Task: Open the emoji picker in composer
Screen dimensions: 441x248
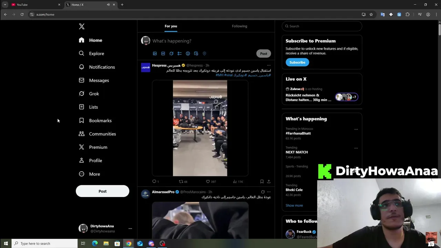Action: pos(188,53)
